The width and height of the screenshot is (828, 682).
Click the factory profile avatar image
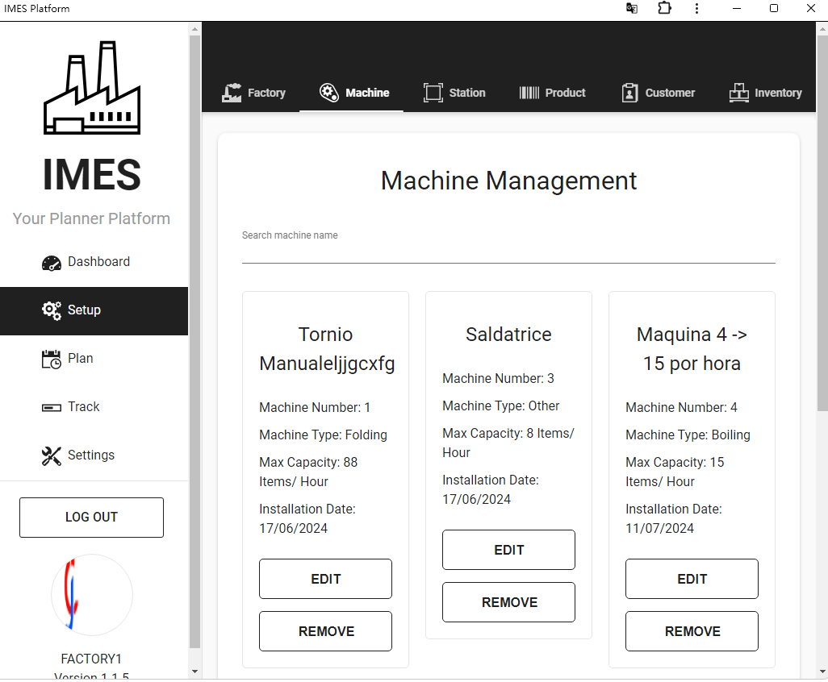click(x=92, y=595)
